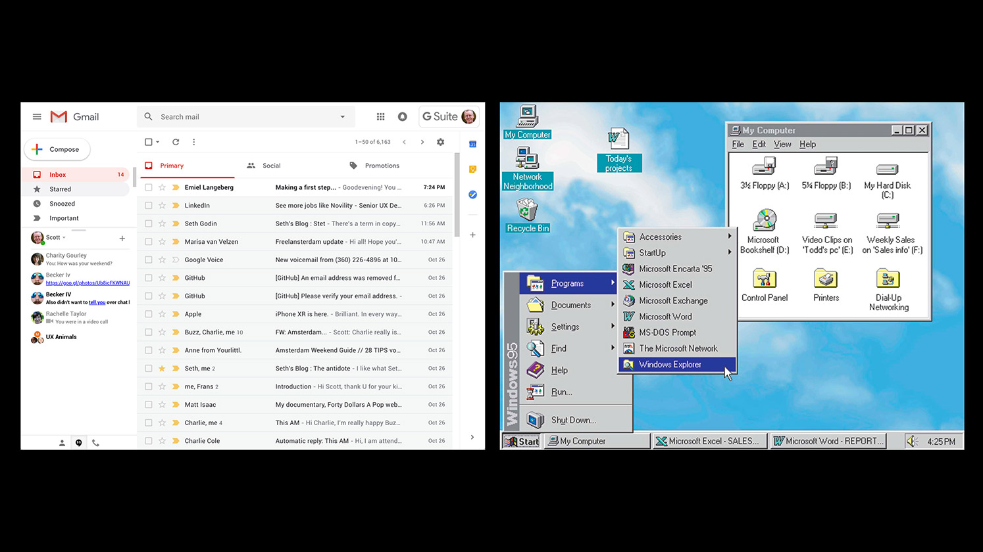Image resolution: width=983 pixels, height=552 pixels.
Task: Select the 3½ Floppy (A:) drive
Action: click(x=764, y=173)
